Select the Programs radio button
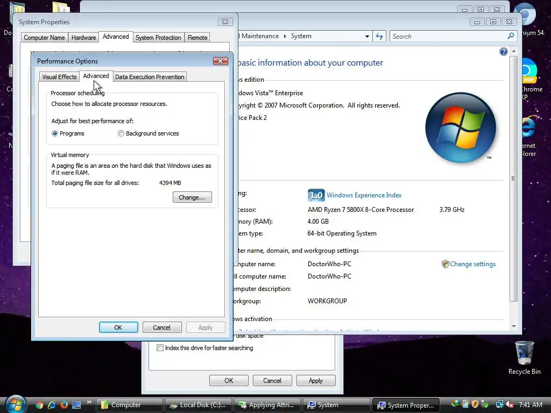 55,133
